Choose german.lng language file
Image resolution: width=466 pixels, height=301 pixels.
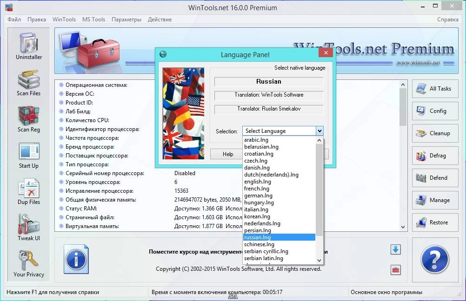[x=279, y=196]
